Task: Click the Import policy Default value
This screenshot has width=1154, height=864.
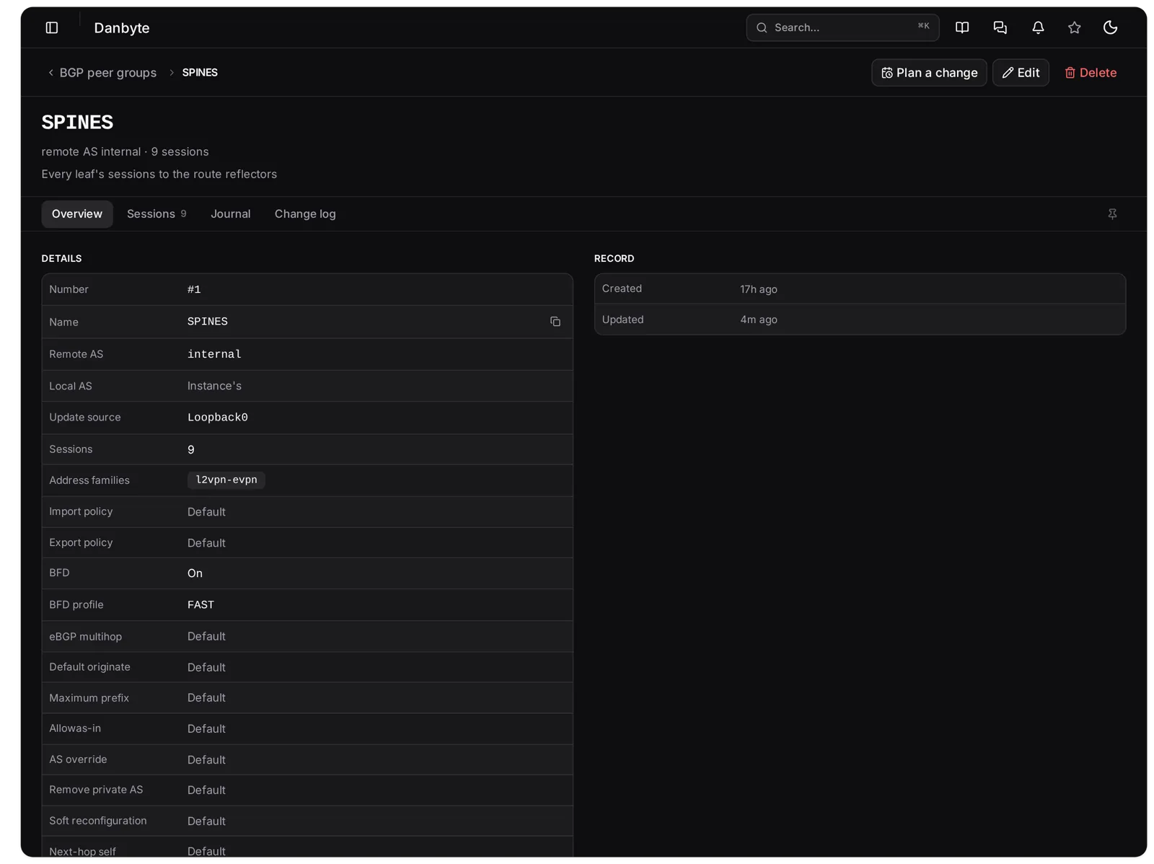Action: (x=206, y=512)
